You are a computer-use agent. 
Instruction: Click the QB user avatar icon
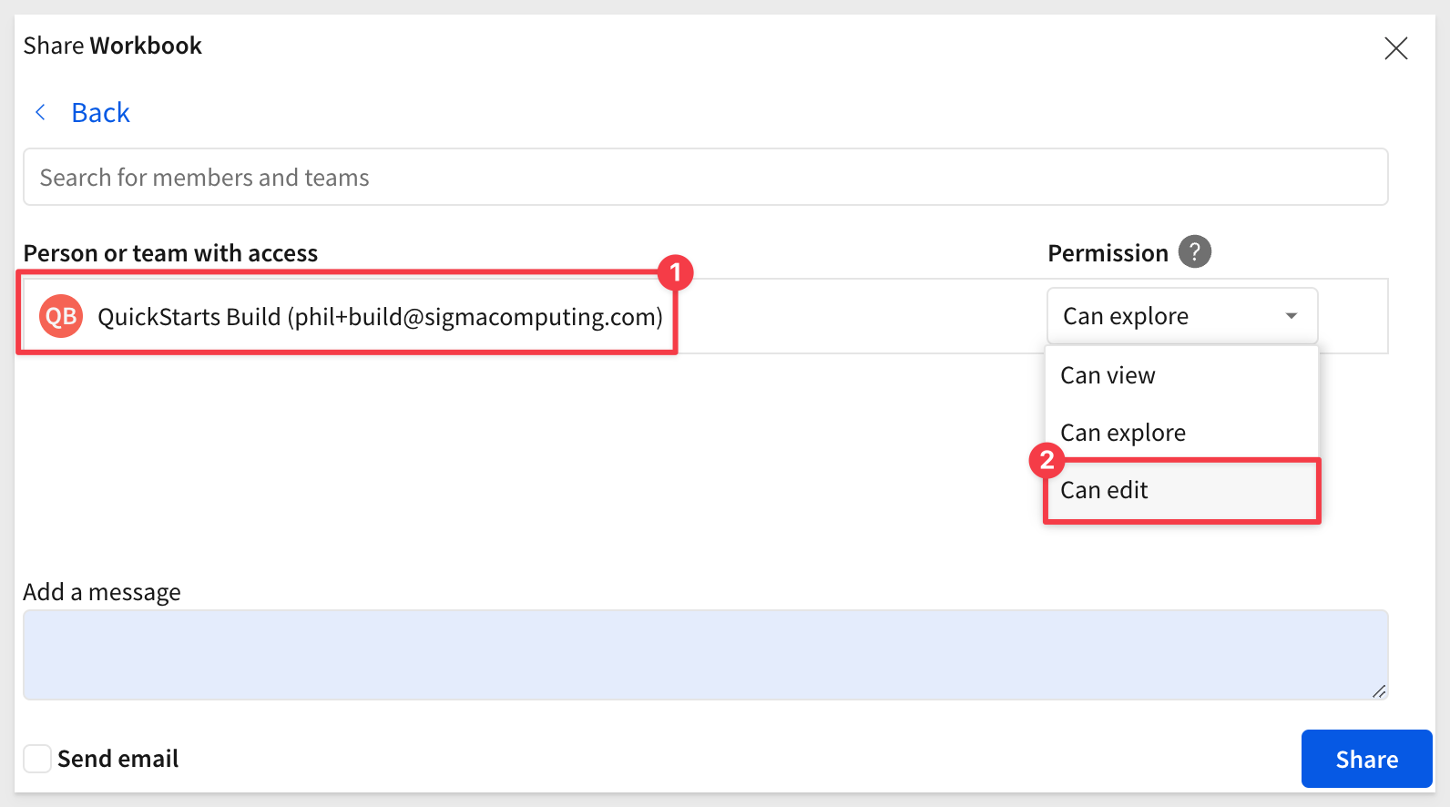61,316
